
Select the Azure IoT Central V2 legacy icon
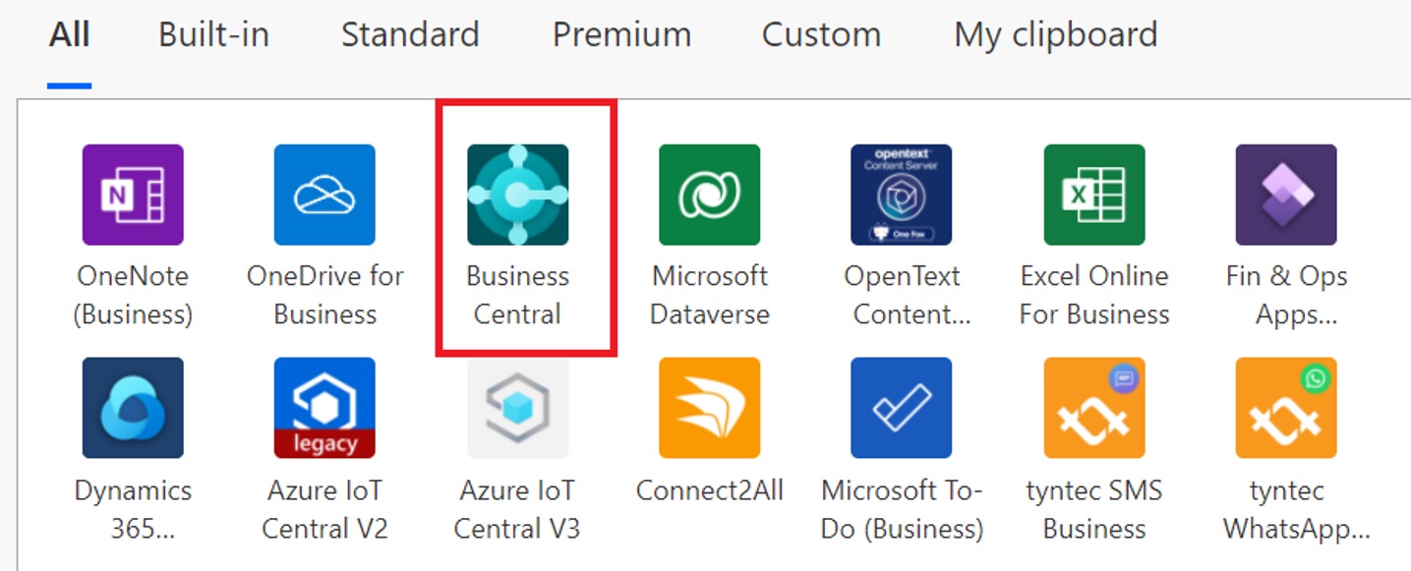324,408
